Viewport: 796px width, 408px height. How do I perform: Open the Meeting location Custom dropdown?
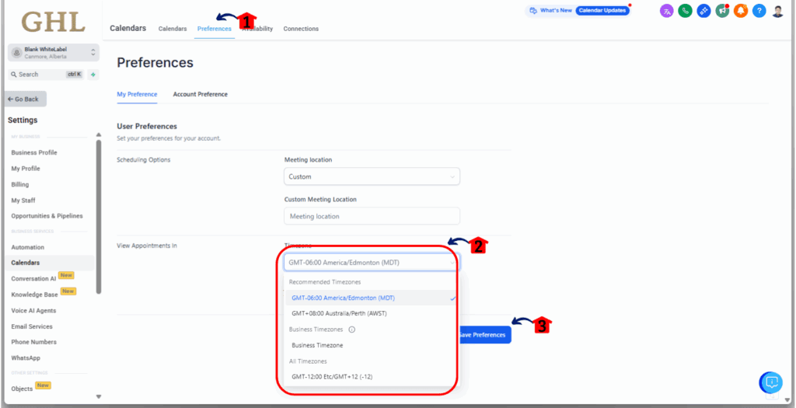372,176
